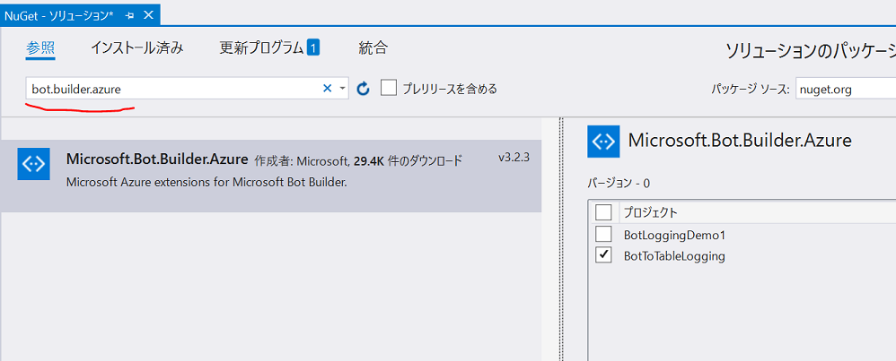This screenshot has height=361, width=896.
Task: Uncheck the BotToTableLogging project checkbox
Action: click(x=603, y=255)
